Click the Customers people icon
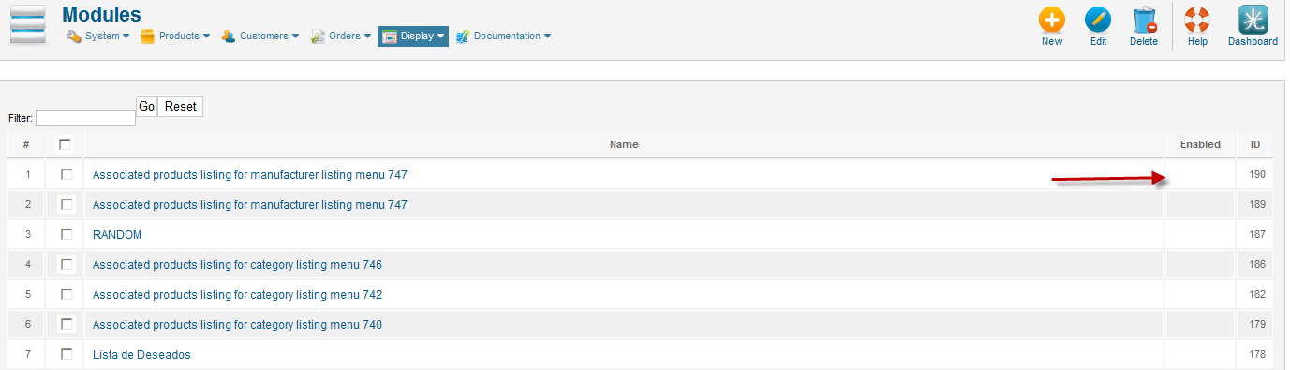Screen dimensions: 1290x370 pyautogui.click(x=228, y=37)
